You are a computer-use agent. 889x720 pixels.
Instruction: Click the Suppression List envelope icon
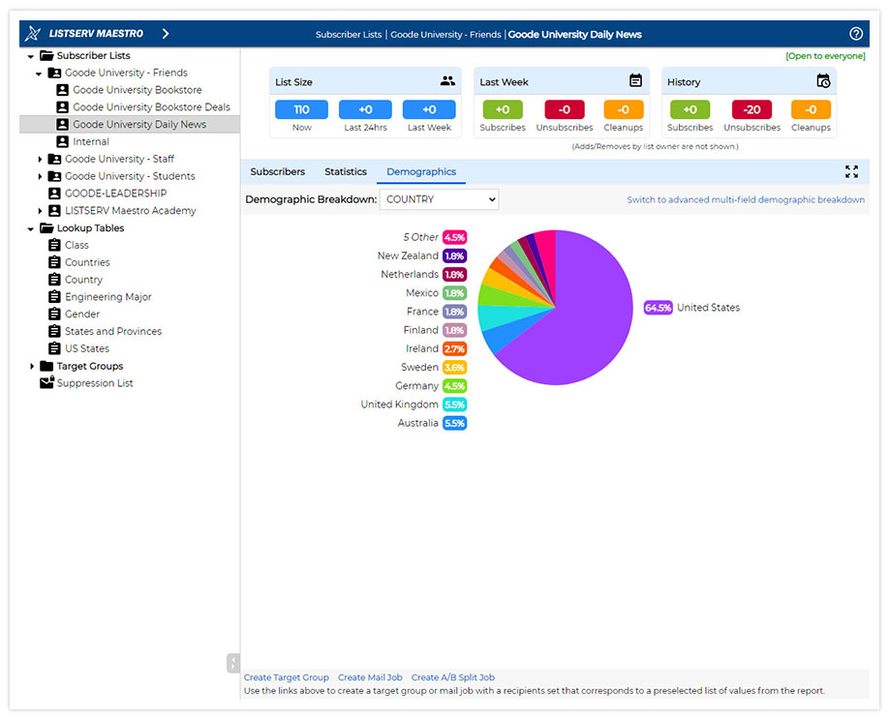coord(47,382)
